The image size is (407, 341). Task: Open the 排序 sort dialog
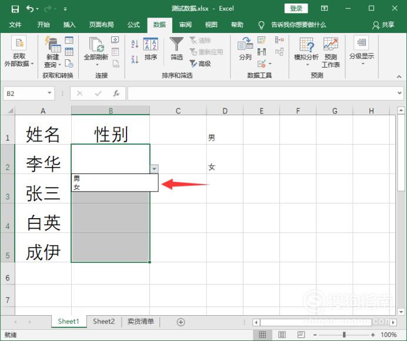151,49
